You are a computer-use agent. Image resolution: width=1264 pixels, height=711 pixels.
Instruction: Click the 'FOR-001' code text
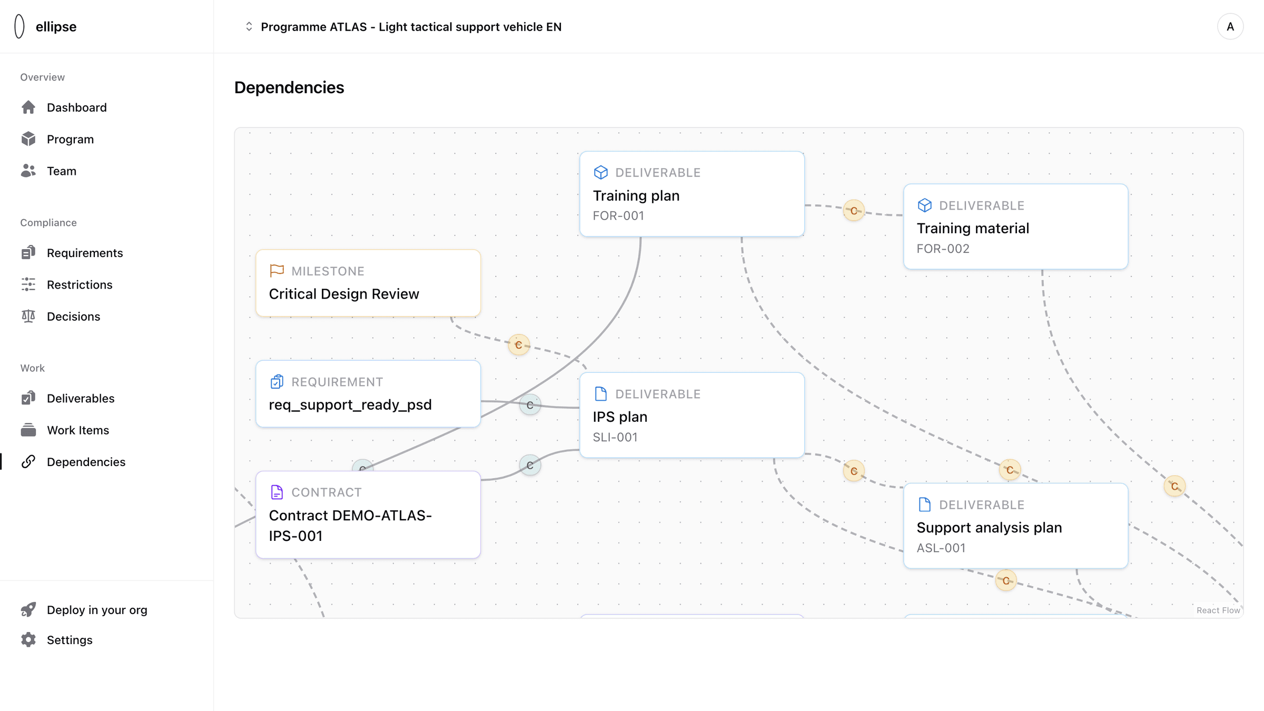coord(618,216)
